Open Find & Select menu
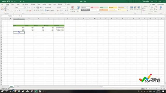 [156, 9]
